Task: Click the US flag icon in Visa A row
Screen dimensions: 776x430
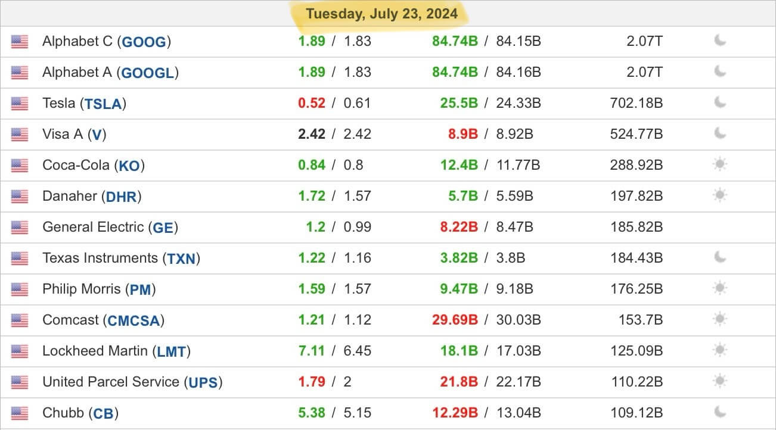Action: point(20,135)
